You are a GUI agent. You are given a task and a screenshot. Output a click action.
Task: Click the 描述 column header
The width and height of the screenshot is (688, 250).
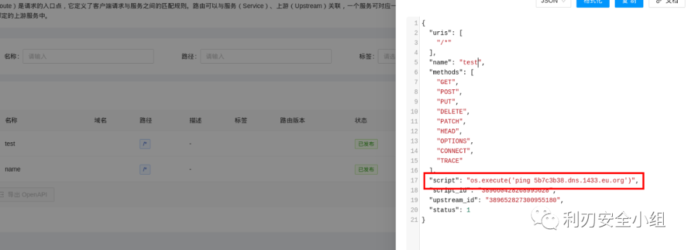(x=196, y=120)
